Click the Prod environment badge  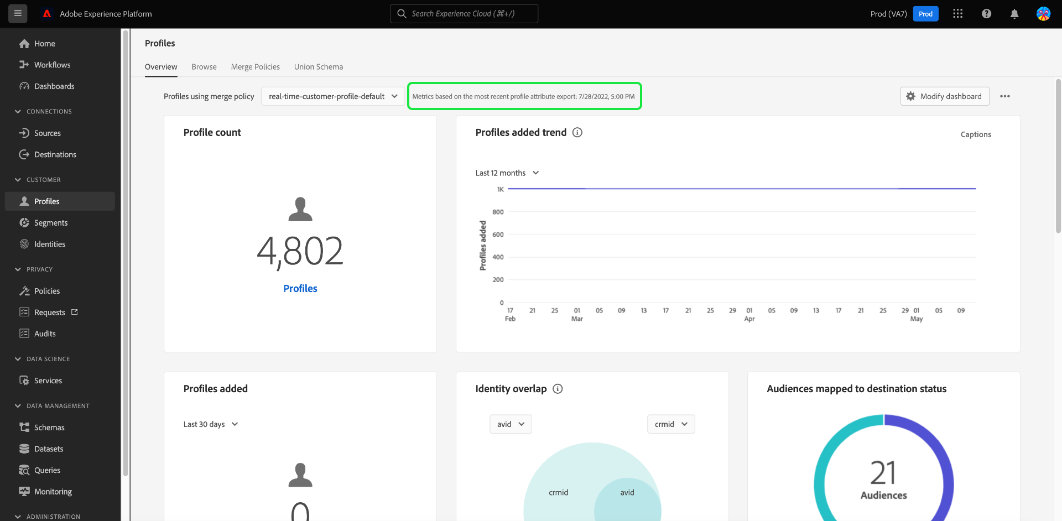point(925,14)
